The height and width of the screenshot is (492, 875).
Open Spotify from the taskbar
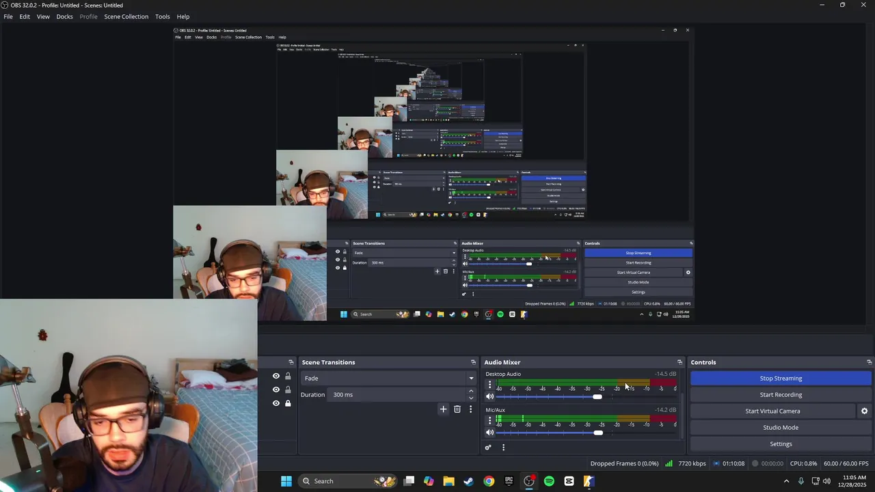pos(549,481)
